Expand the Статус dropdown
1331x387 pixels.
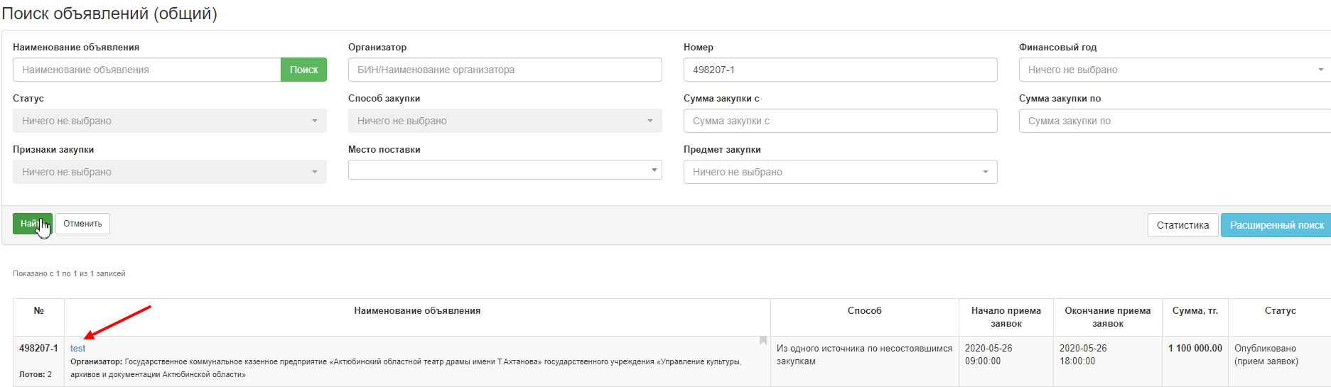pos(170,121)
